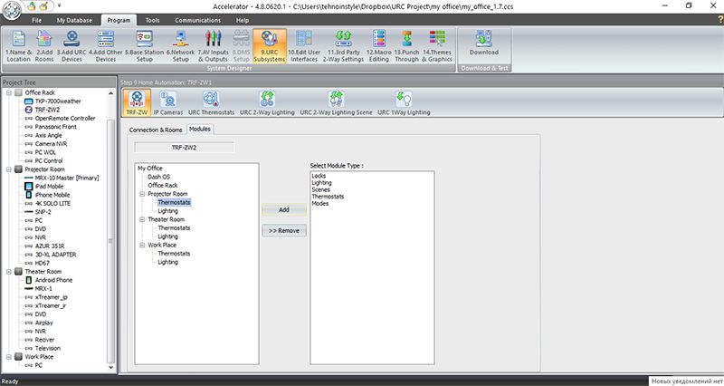Open URC Thermostats subsystem icon
Image resolution: width=724 pixels, height=386 pixels.
[209, 101]
